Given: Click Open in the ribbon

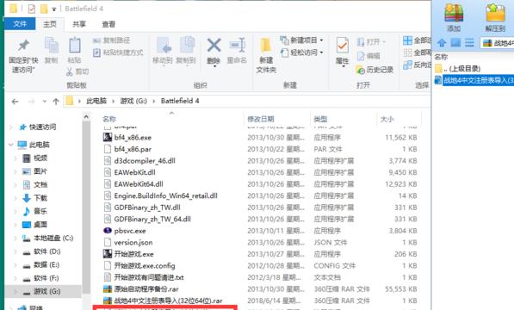Looking at the screenshot, I should (x=371, y=42).
